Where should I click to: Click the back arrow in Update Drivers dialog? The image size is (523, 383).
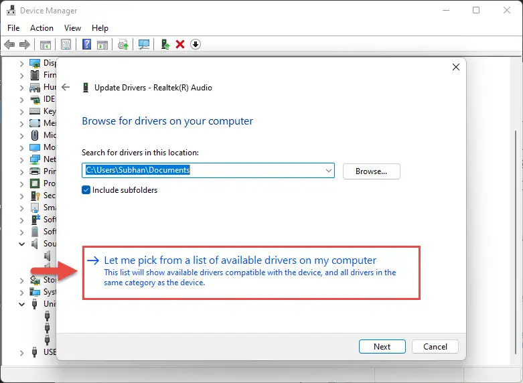pyautogui.click(x=66, y=87)
